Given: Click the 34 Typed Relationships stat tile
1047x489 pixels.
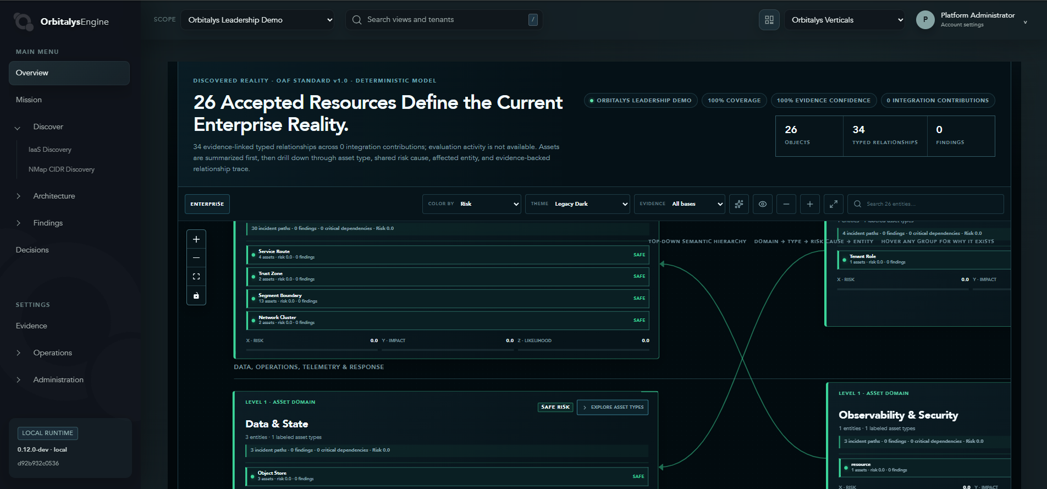Looking at the screenshot, I should tap(885, 136).
